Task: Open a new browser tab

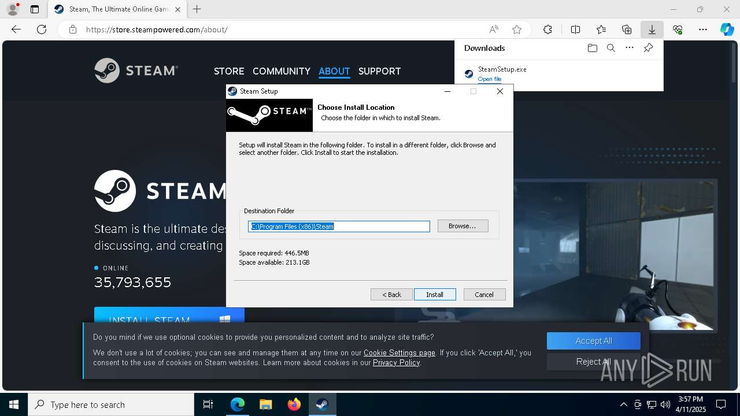Action: point(197,9)
